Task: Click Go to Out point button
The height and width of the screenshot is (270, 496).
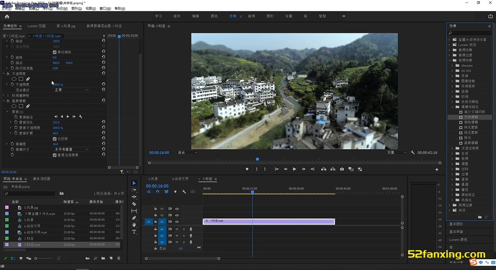Action: 312,169
